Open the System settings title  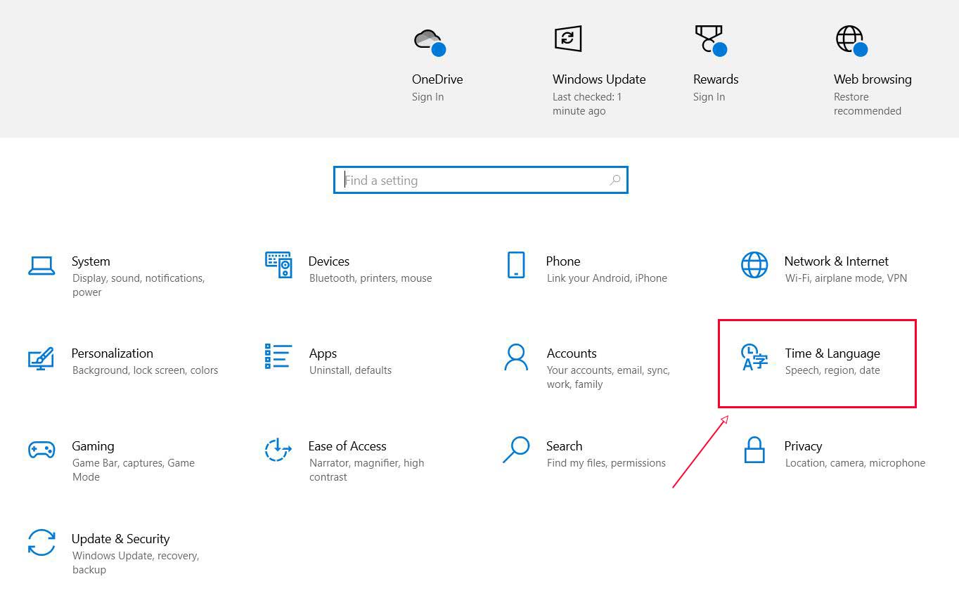[x=91, y=261]
